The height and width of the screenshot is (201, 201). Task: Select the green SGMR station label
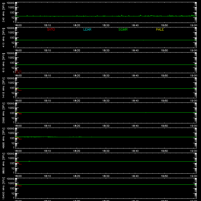point(123,29)
